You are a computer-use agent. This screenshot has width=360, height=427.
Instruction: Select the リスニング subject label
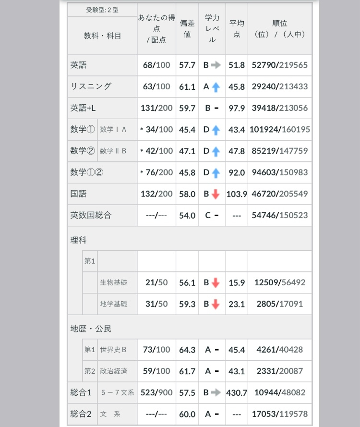[x=91, y=86]
